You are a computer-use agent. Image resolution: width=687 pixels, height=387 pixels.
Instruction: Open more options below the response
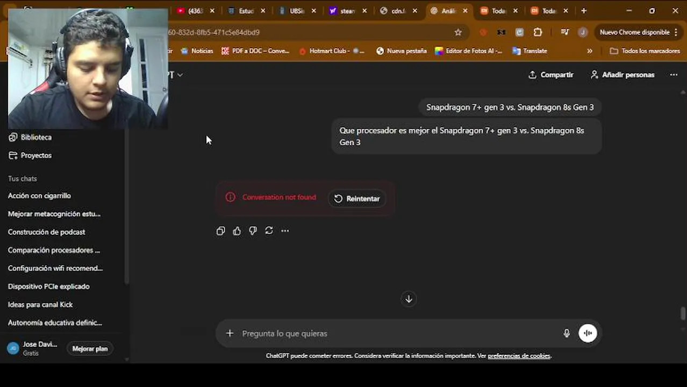(x=285, y=231)
